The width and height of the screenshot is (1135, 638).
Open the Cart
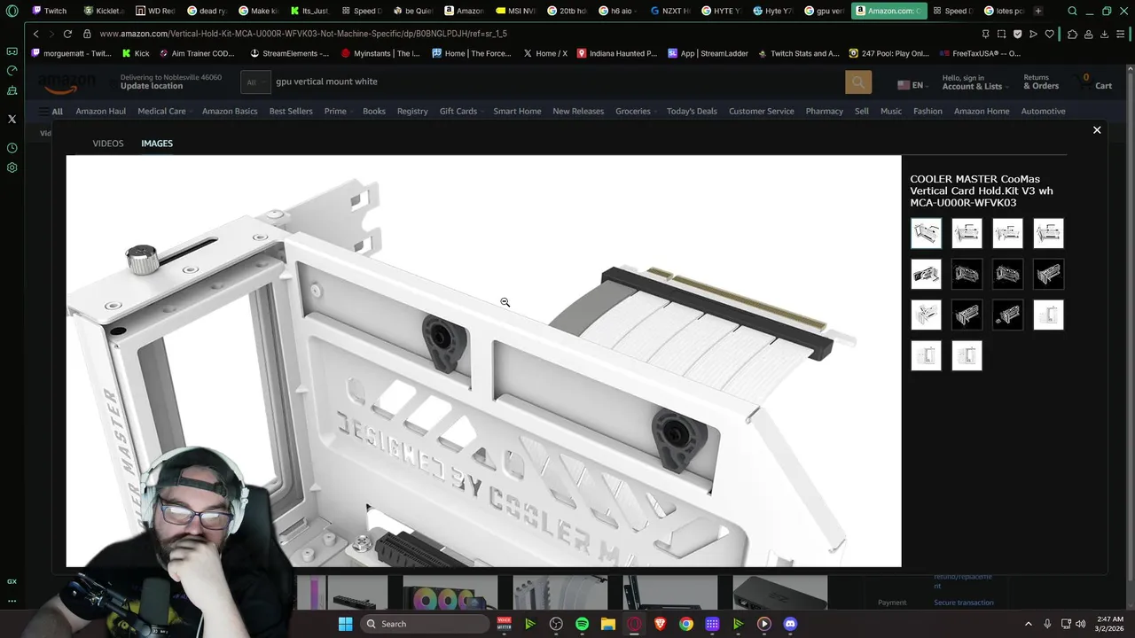coord(1096,82)
